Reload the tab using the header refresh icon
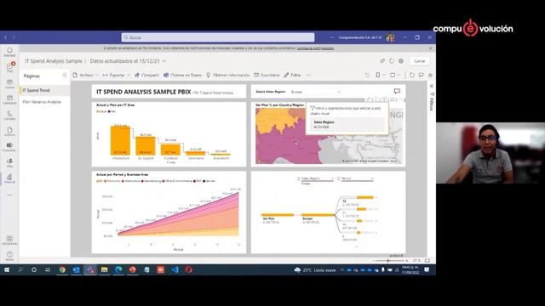545x306 pixels. (x=392, y=61)
